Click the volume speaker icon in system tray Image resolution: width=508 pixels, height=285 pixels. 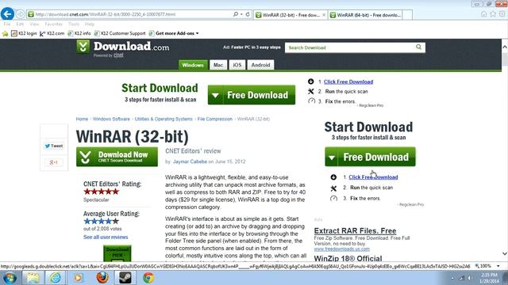click(469, 278)
